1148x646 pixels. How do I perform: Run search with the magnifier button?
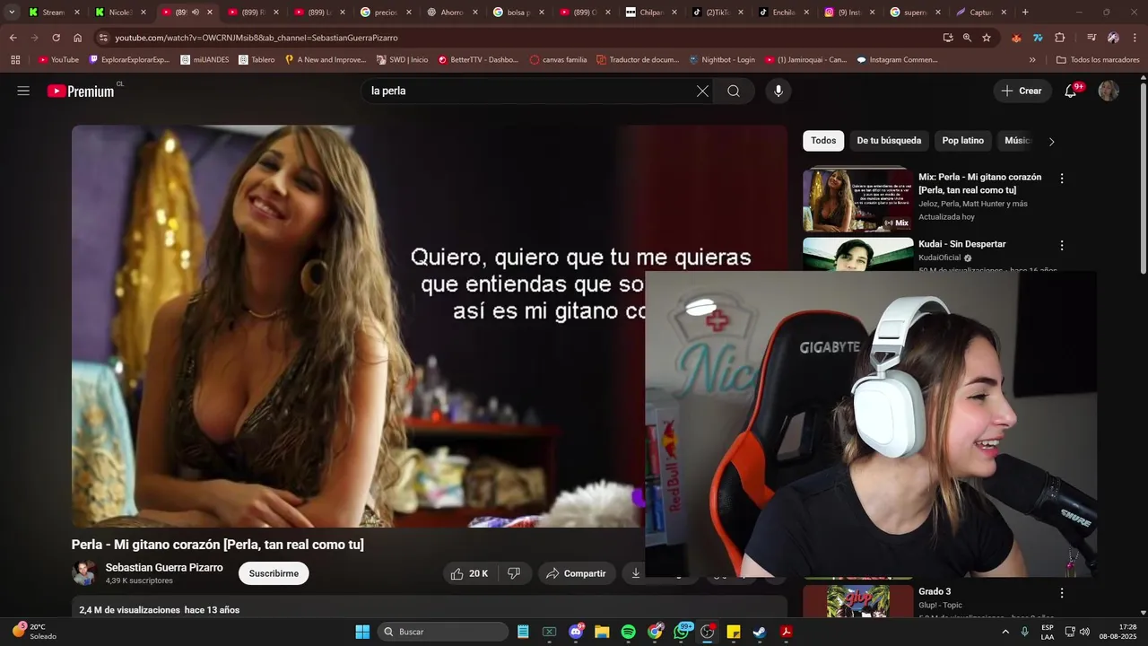click(x=734, y=91)
